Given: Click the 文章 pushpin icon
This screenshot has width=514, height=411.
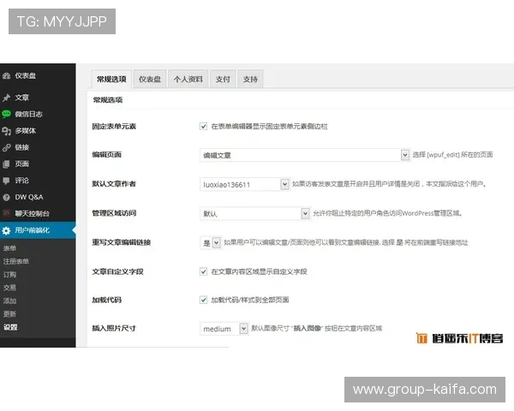Looking at the screenshot, I should [x=6, y=98].
